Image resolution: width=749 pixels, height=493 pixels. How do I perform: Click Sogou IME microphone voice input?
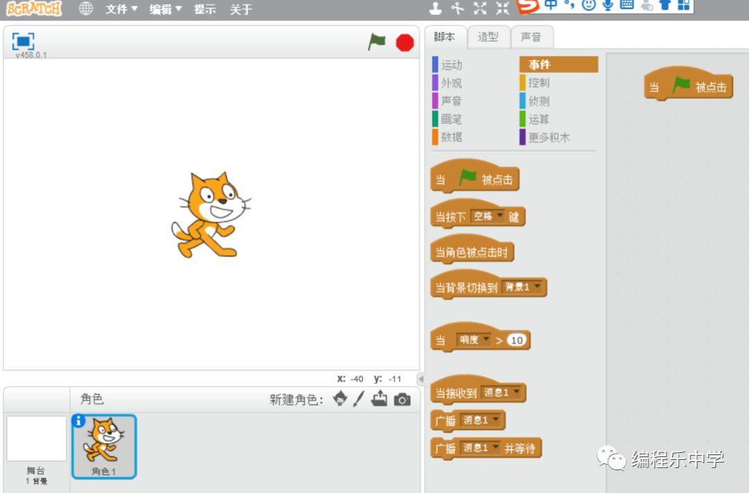(608, 5)
